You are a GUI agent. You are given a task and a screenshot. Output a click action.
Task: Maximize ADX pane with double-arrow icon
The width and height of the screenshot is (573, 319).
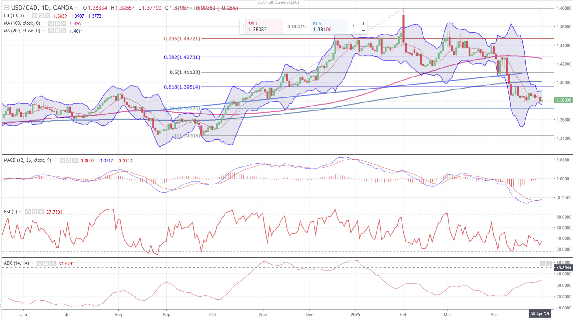(x=549, y=263)
